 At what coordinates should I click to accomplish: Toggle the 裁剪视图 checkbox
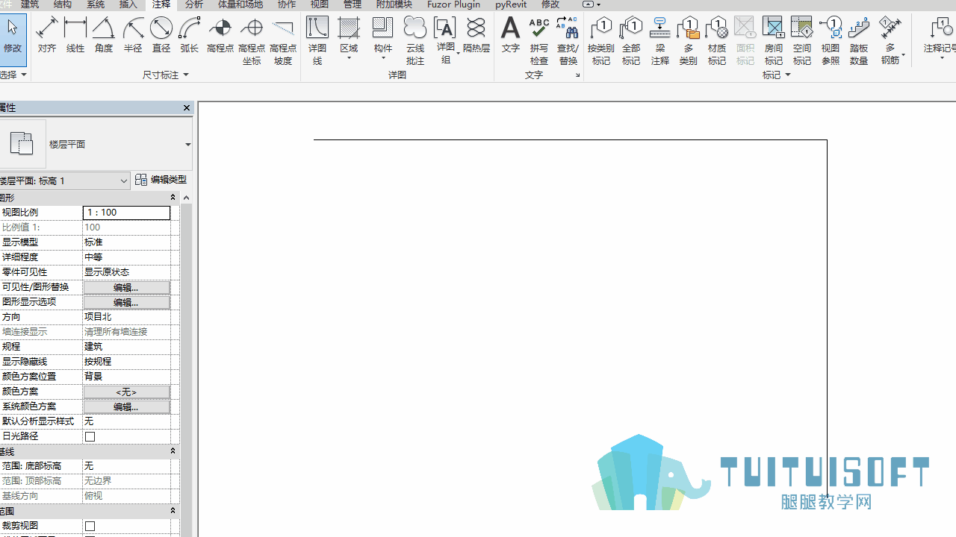coord(90,526)
